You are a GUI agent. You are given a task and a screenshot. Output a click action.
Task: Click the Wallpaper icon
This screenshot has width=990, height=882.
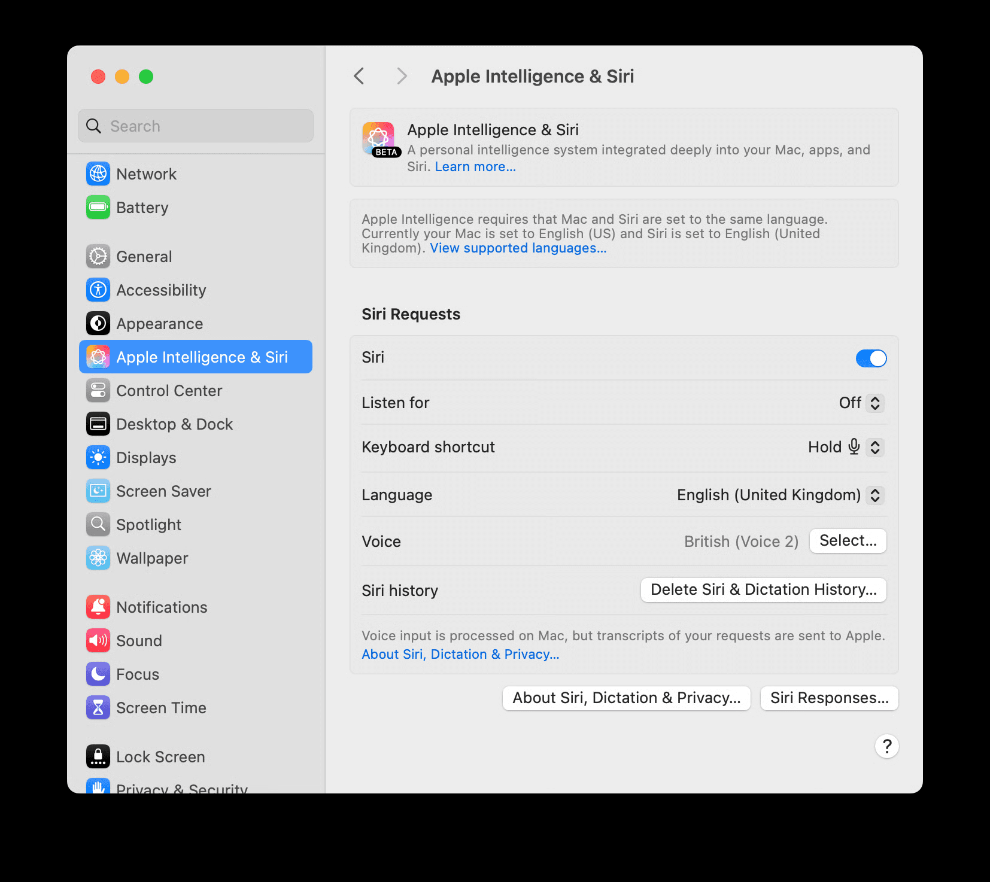click(98, 558)
